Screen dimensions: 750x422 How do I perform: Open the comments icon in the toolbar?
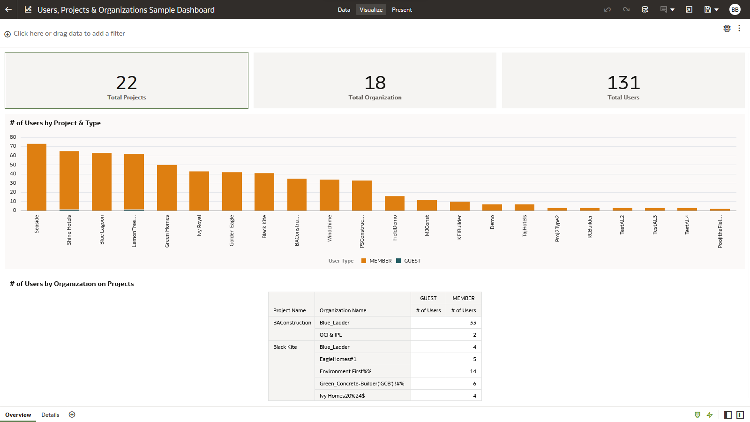pos(663,9)
